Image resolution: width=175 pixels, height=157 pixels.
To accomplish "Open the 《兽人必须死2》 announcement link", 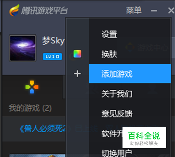I will pyautogui.click(x=43, y=129).
